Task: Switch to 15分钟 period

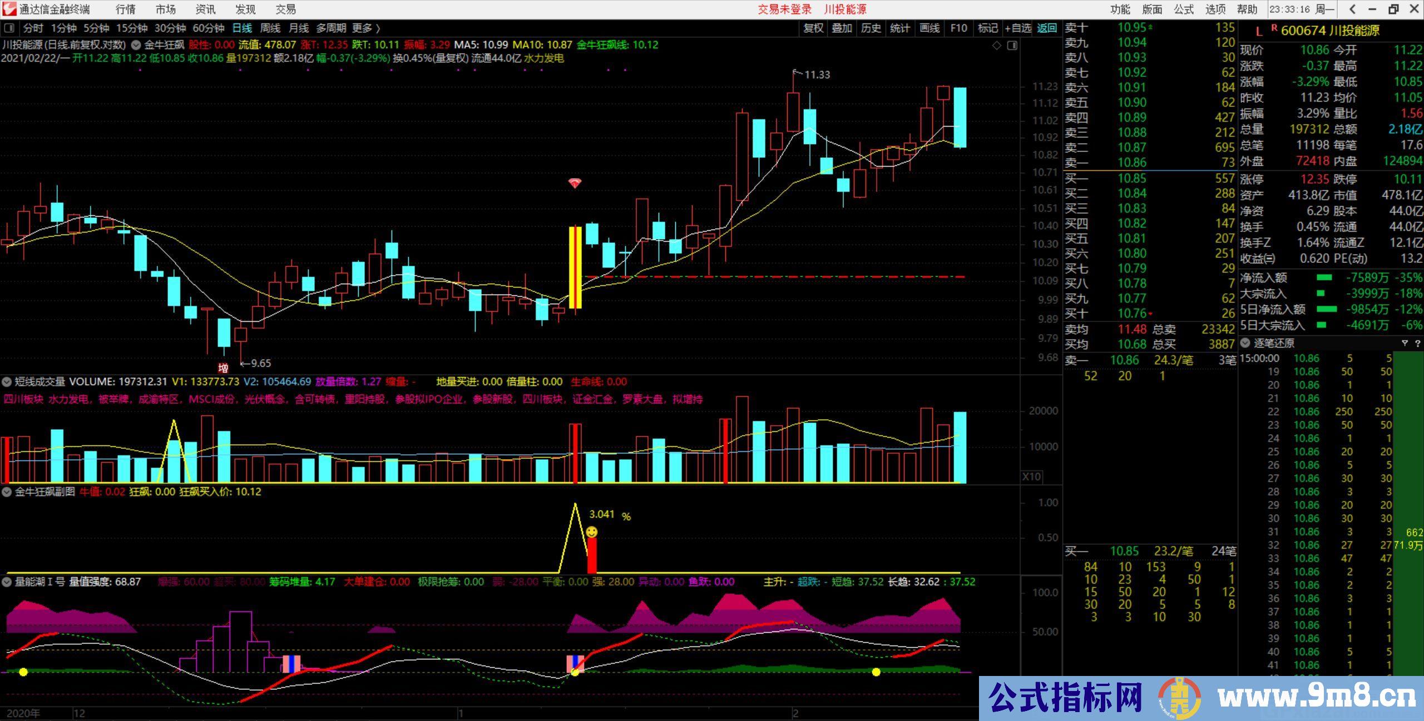Action: [131, 28]
